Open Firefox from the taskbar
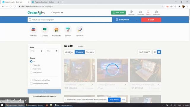Viewport: 190px width, 107px height. click(47, 105)
